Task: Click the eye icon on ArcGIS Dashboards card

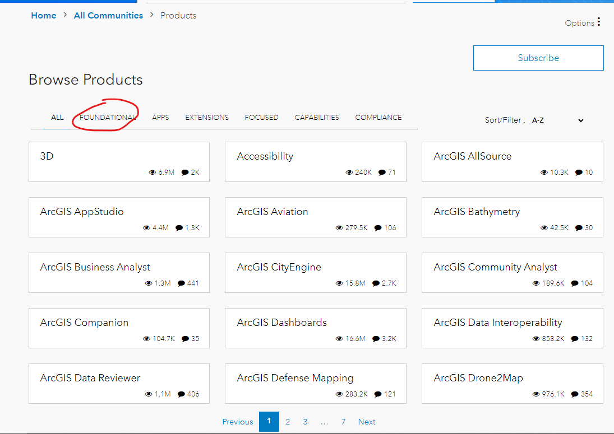Action: point(340,339)
